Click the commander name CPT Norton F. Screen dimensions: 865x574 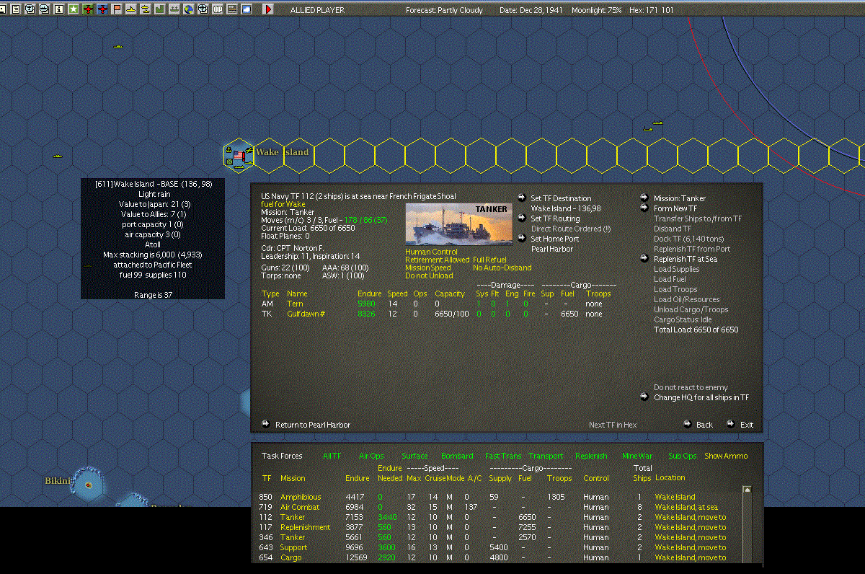[x=299, y=248]
